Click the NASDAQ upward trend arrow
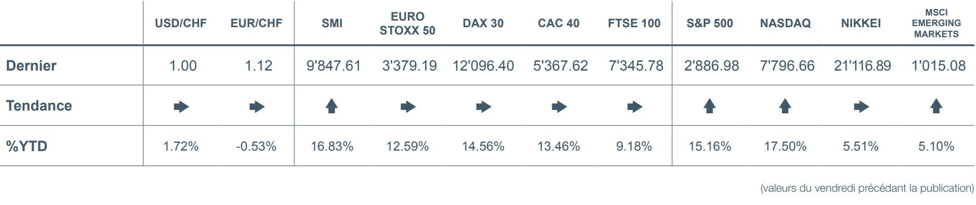 point(785,106)
